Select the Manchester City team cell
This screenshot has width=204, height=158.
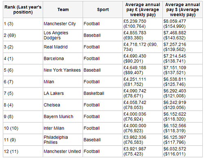tap(63, 24)
